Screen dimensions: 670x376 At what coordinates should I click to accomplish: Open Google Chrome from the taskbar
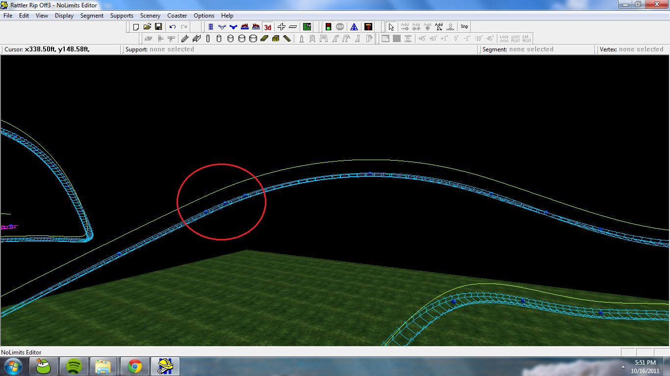(134, 366)
